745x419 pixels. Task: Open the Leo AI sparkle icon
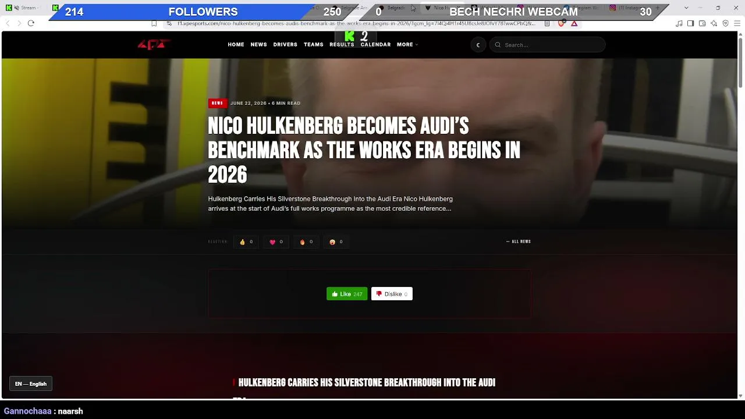coord(714,23)
